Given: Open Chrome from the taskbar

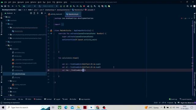Looking at the screenshot, I should 98,107.
